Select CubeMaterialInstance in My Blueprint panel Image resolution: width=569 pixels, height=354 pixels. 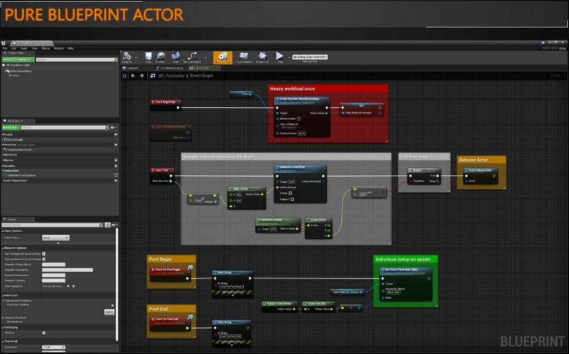point(21,175)
